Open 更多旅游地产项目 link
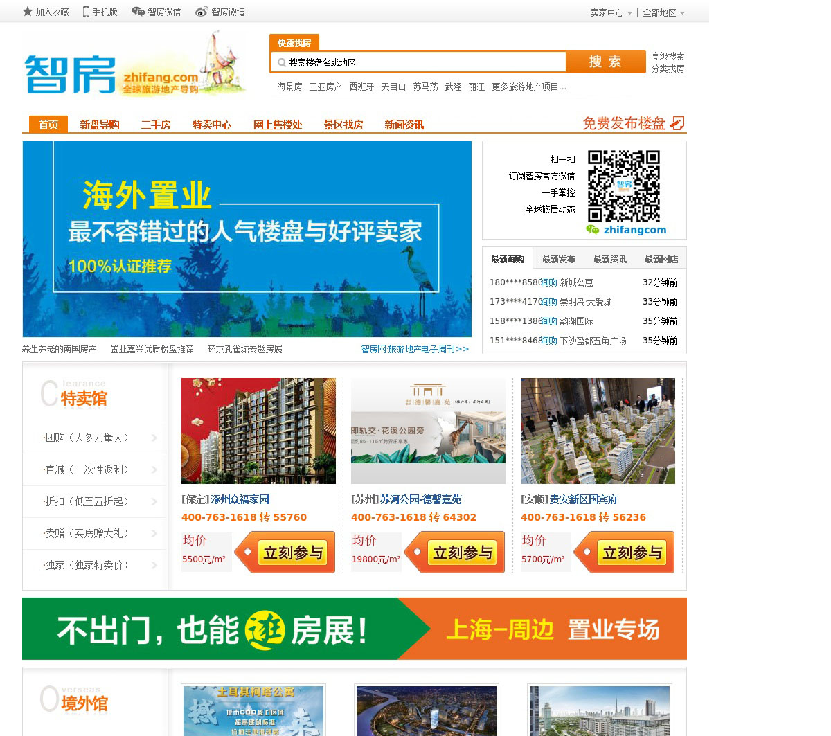 click(529, 87)
